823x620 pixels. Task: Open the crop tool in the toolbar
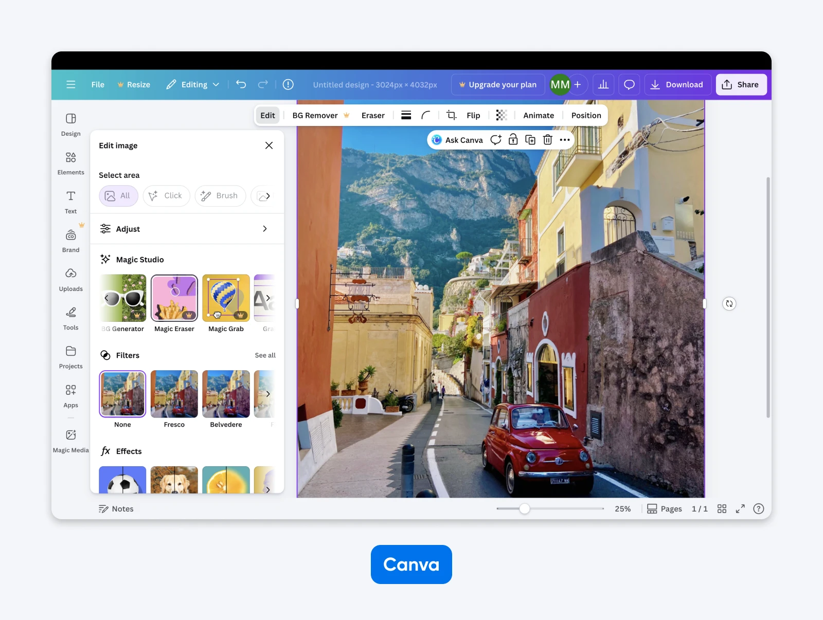coord(451,115)
